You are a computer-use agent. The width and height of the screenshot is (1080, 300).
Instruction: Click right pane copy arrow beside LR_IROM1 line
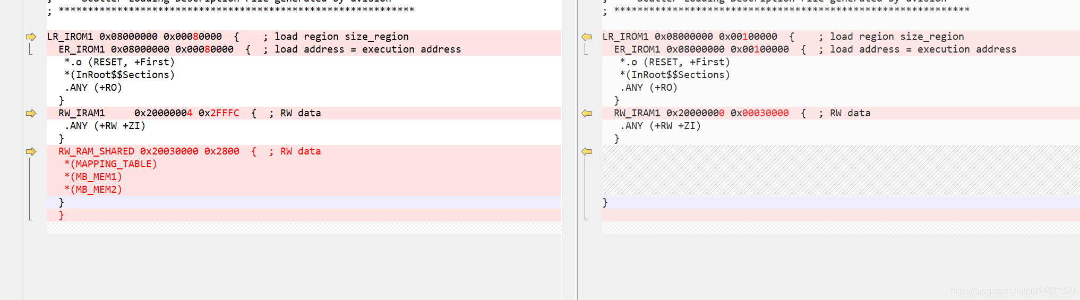(x=587, y=37)
